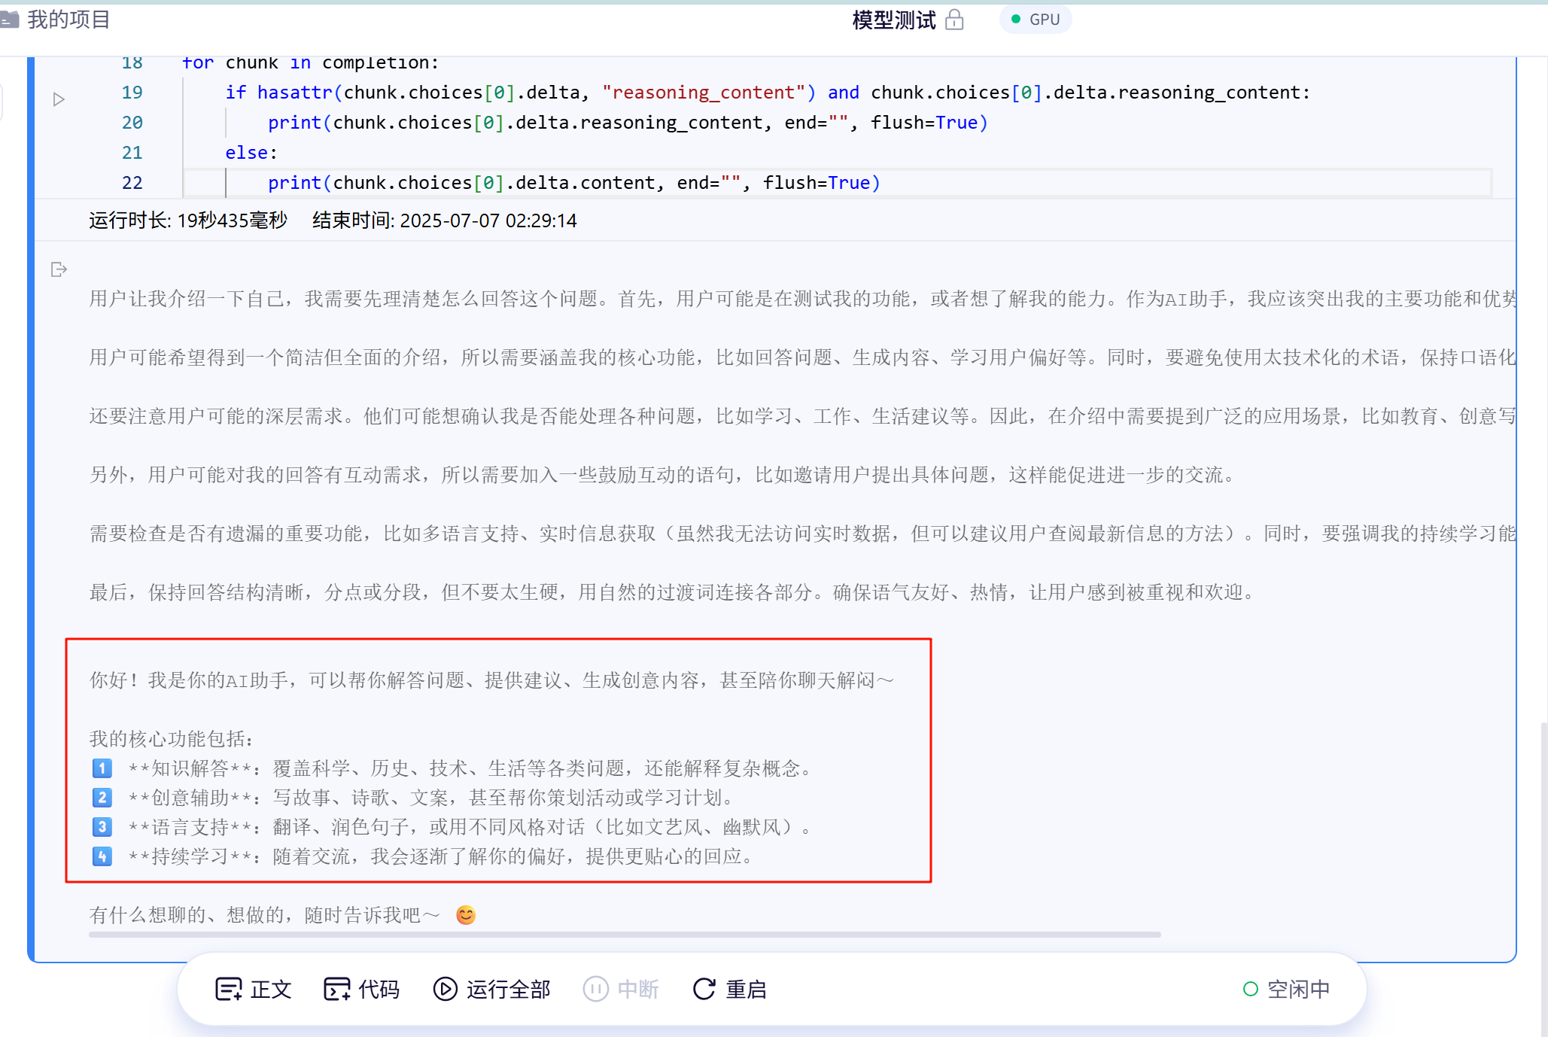1548x1037 pixels.
Task: Add a text cell with 正文 button
Action: (x=254, y=989)
